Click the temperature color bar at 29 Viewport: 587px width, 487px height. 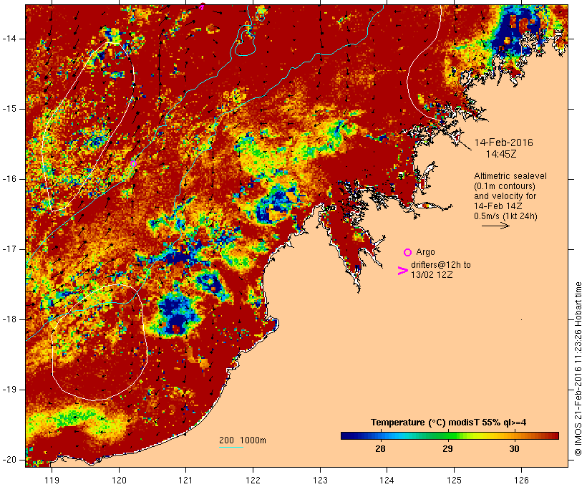(x=447, y=435)
